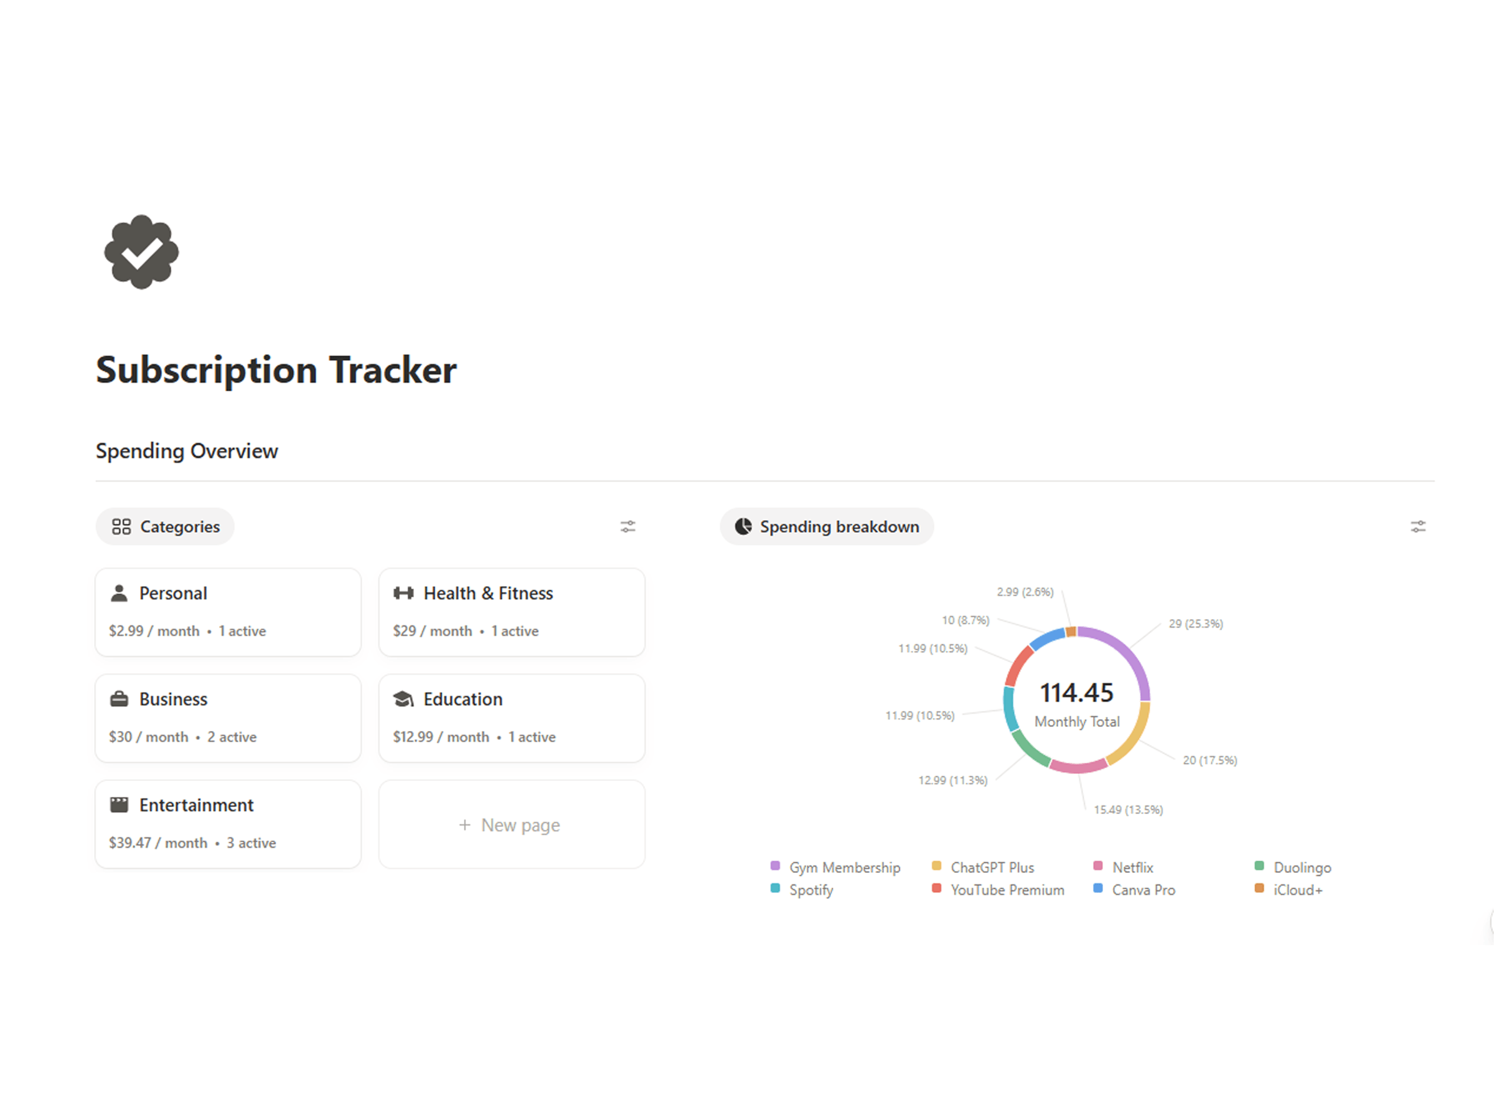Click the Canva Pro blue legend swatch
The image size is (1494, 1120).
(1098, 889)
